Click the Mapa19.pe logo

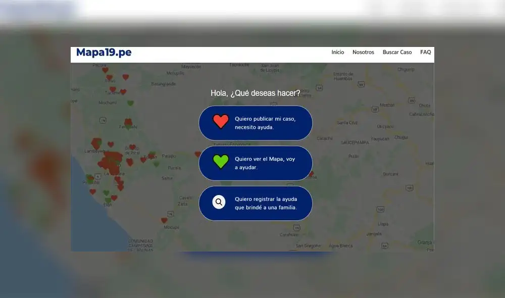[103, 52]
